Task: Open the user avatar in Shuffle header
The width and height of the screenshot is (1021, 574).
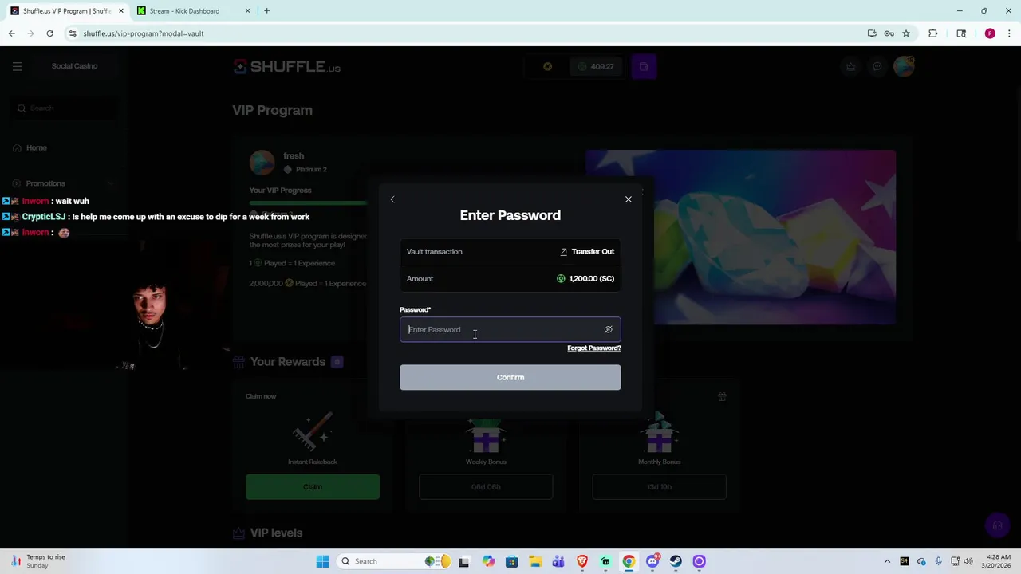Action: tap(904, 66)
